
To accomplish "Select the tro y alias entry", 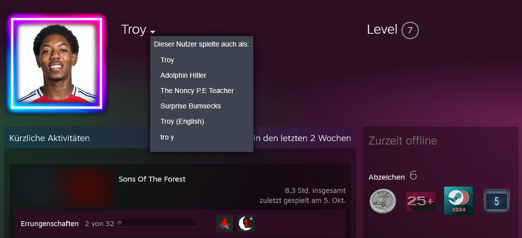I will [x=167, y=137].
